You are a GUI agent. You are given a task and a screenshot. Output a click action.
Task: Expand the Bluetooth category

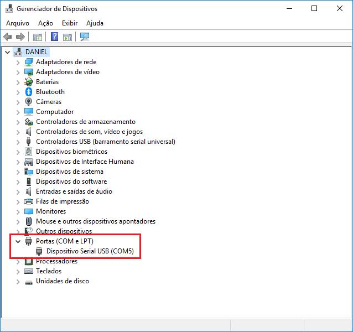[18, 92]
